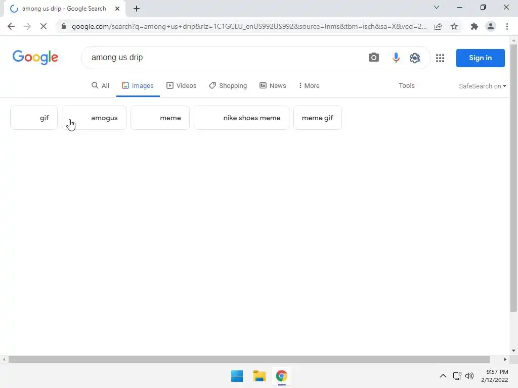The image size is (518, 388).
Task: Open the Chrome three-dot menu
Action: [x=507, y=26]
